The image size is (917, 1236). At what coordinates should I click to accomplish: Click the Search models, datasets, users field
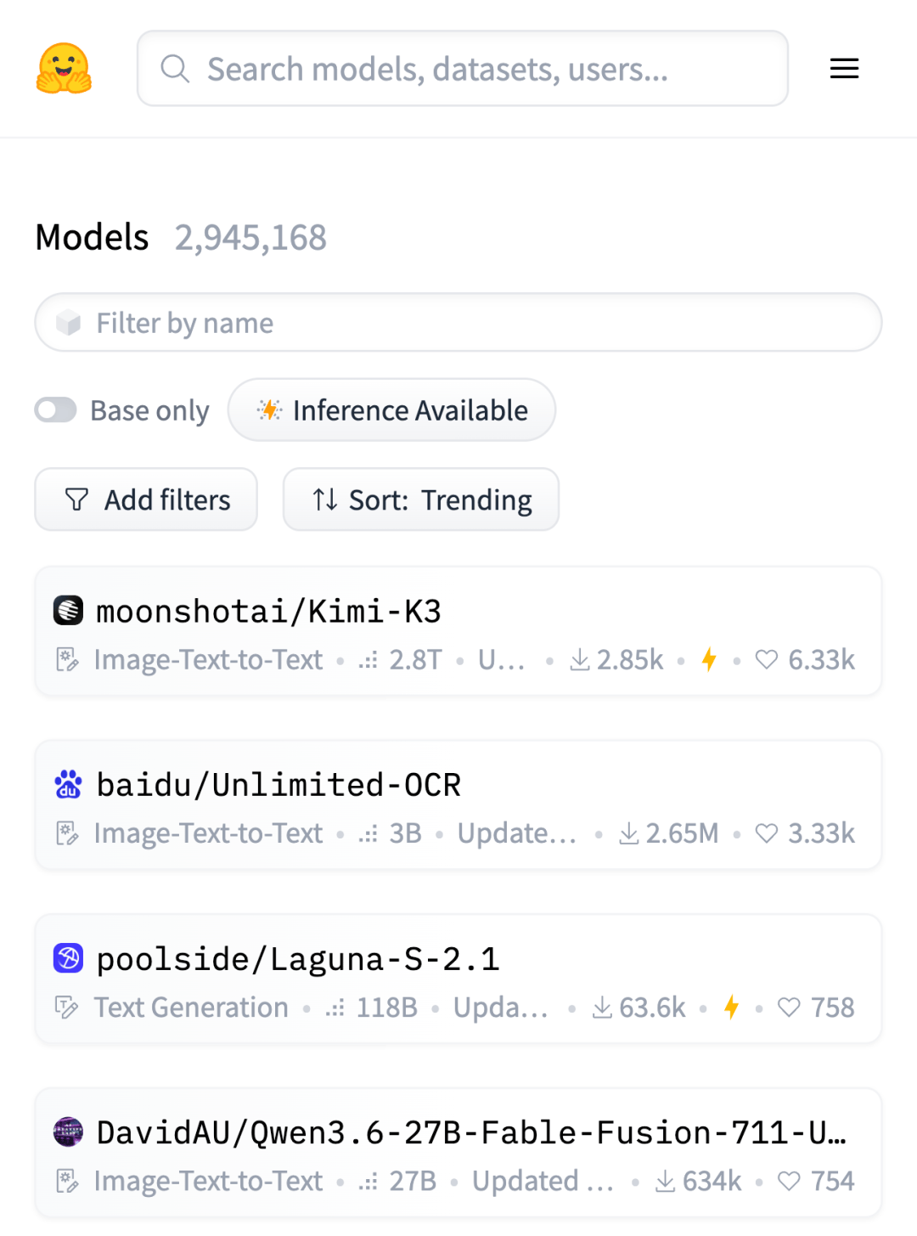click(x=463, y=69)
